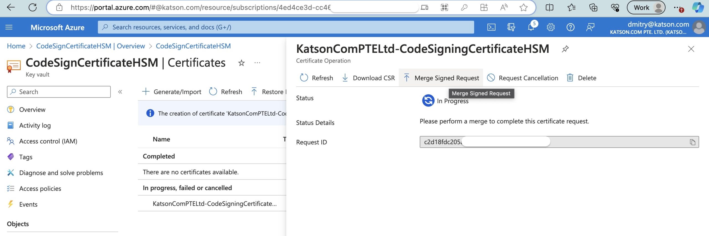Open the Azure portal hamburger menu
709x236 pixels.
[x=9, y=27]
